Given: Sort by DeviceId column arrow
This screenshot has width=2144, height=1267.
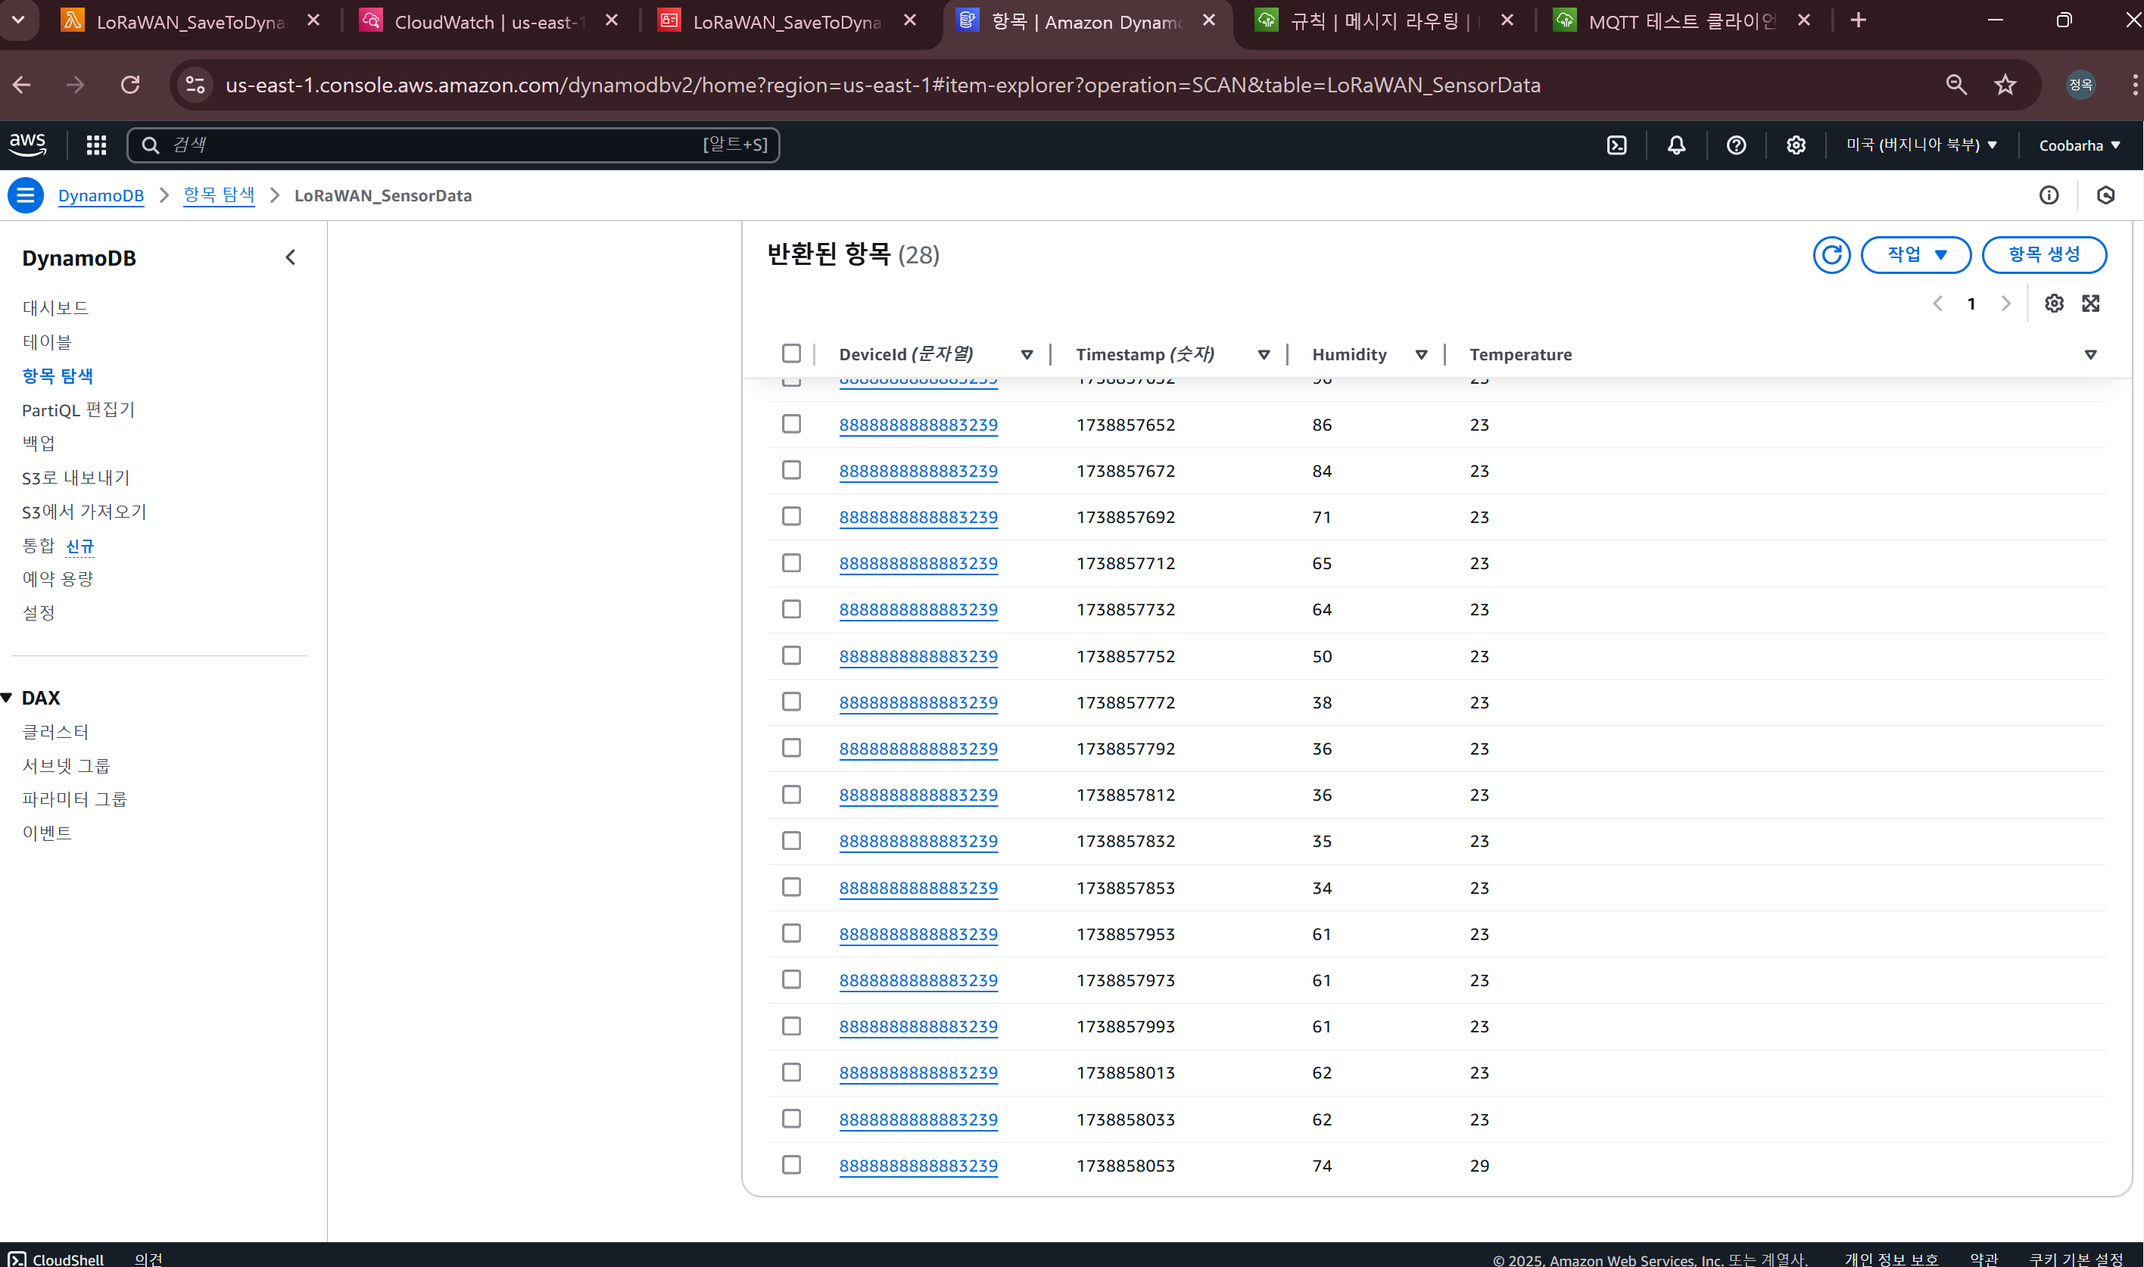Looking at the screenshot, I should click(x=1027, y=354).
